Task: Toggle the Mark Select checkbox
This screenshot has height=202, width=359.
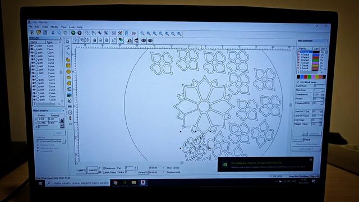Action: [100, 172]
